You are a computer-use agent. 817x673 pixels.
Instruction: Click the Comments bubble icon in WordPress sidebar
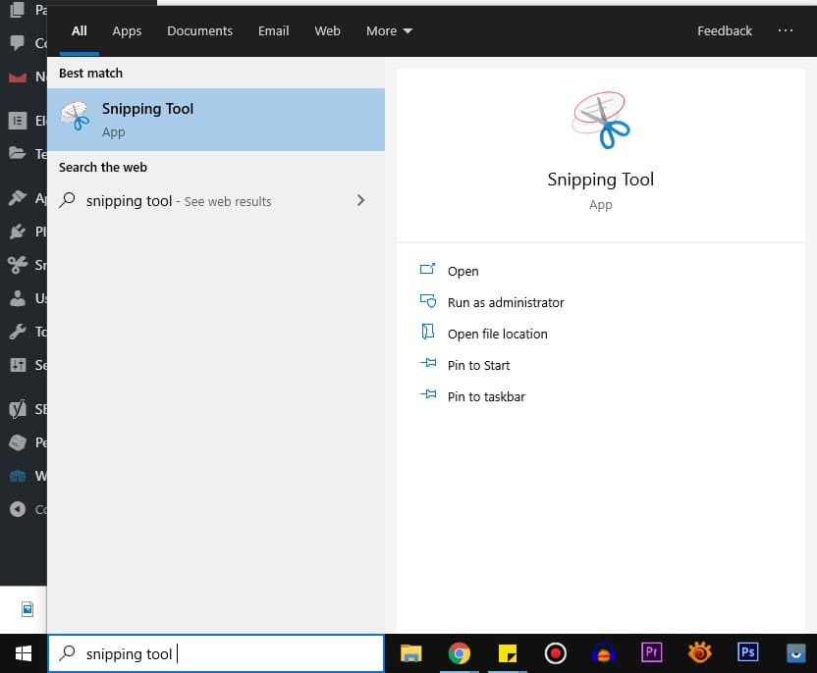pos(18,43)
